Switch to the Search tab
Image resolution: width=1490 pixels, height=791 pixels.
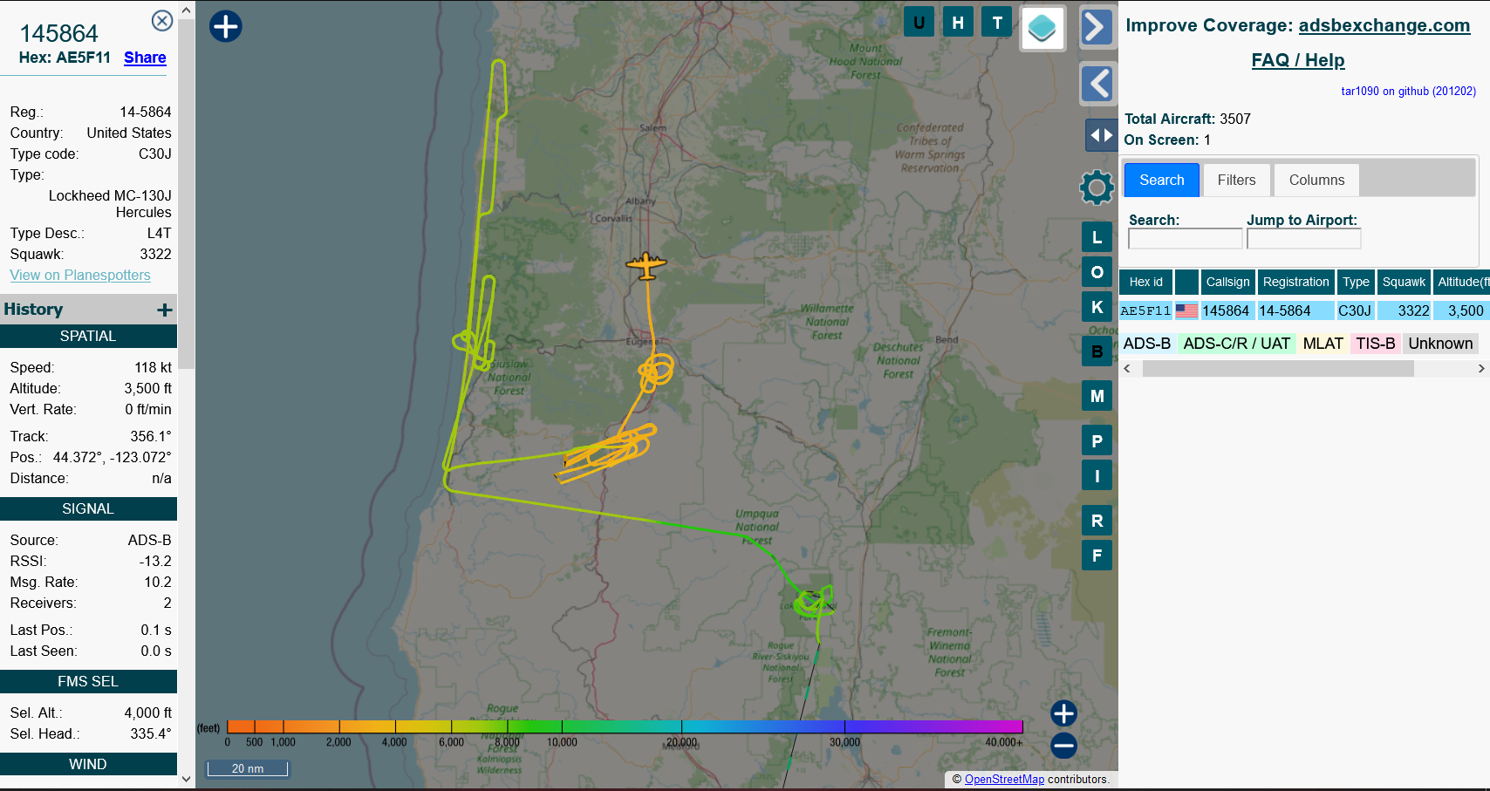pyautogui.click(x=1162, y=180)
